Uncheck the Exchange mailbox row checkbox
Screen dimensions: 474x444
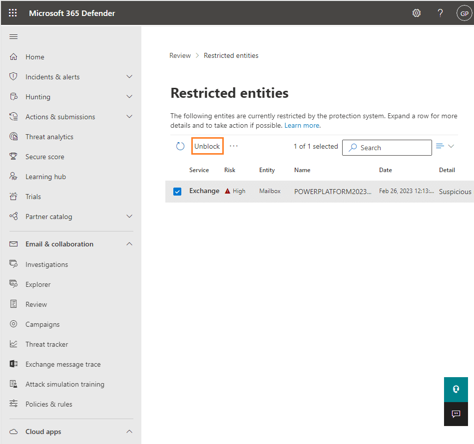click(x=177, y=192)
